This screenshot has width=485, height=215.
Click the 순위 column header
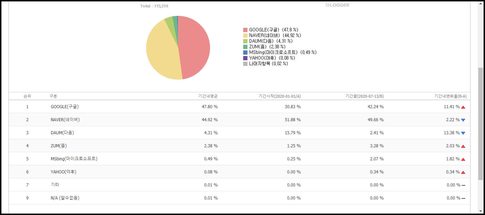pos(27,96)
